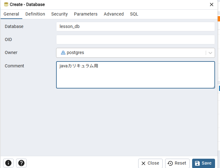Image resolution: width=220 pixels, height=168 pixels.
Task: Click the Close button at the bottom
Action: point(150,163)
